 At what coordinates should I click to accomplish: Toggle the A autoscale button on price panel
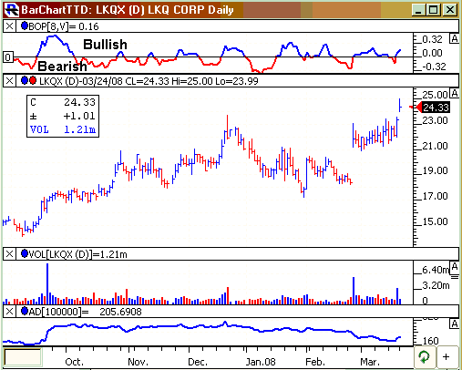click(455, 93)
